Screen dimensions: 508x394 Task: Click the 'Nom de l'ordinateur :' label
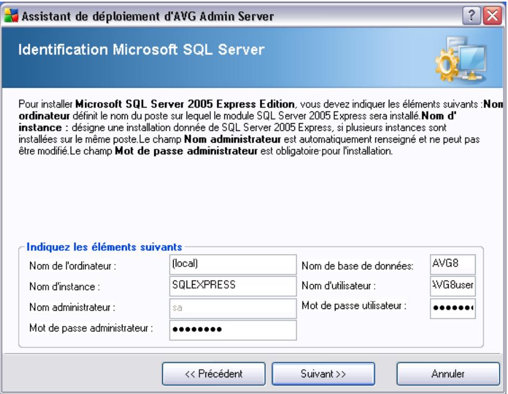pos(73,266)
